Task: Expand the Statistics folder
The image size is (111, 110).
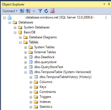Action: click(31, 107)
